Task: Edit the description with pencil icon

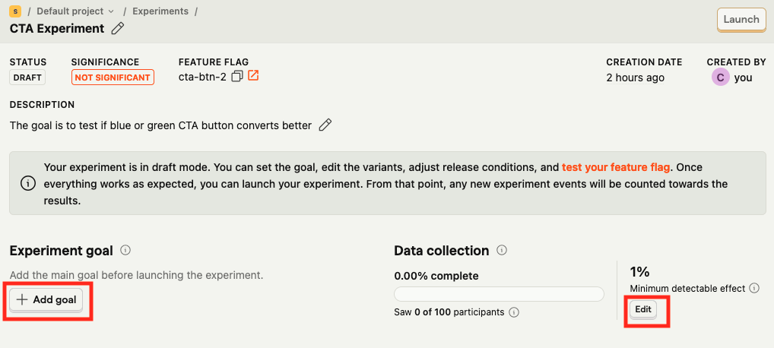Action: tap(325, 125)
